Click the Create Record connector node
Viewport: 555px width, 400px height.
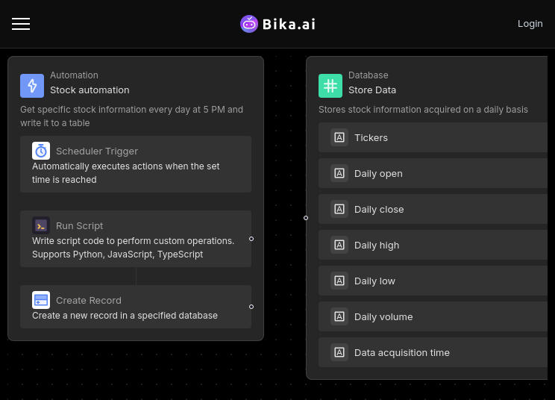(x=251, y=307)
